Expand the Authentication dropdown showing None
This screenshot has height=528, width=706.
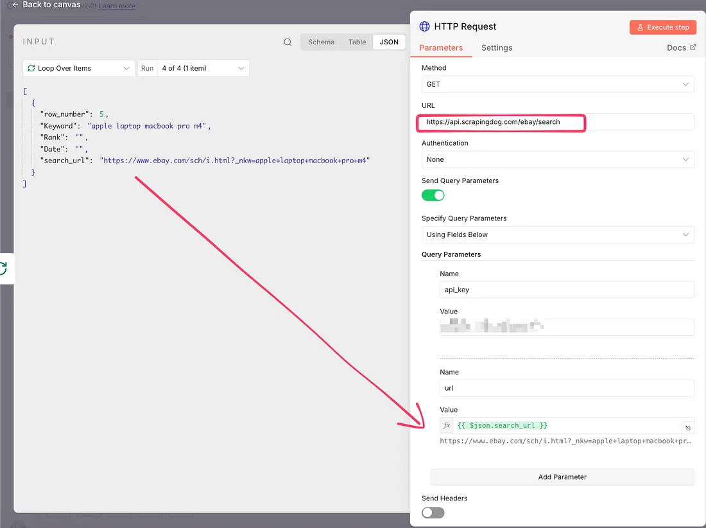[x=557, y=159]
